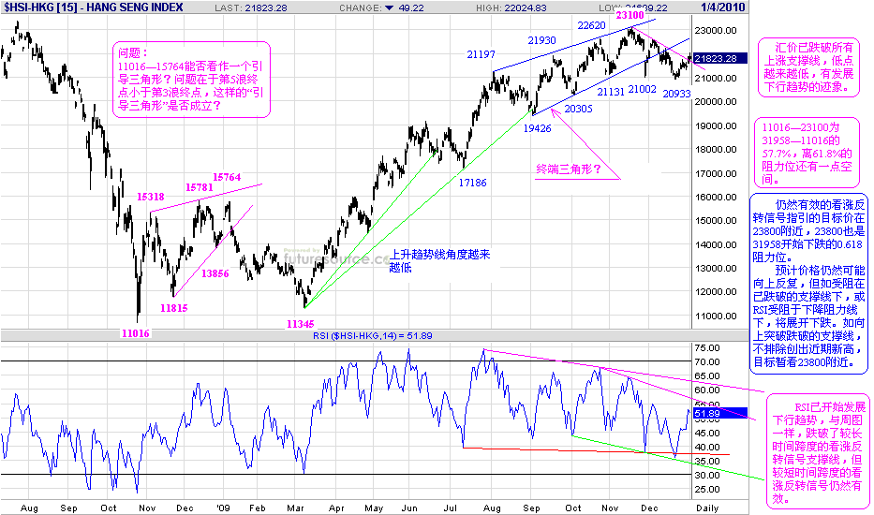Click the 25.00 RSI axis label
This screenshot has width=874, height=515.
[709, 490]
